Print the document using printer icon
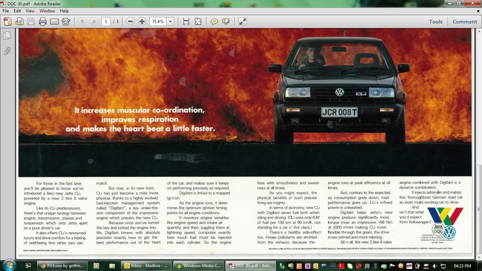The image size is (482, 271). click(x=43, y=22)
